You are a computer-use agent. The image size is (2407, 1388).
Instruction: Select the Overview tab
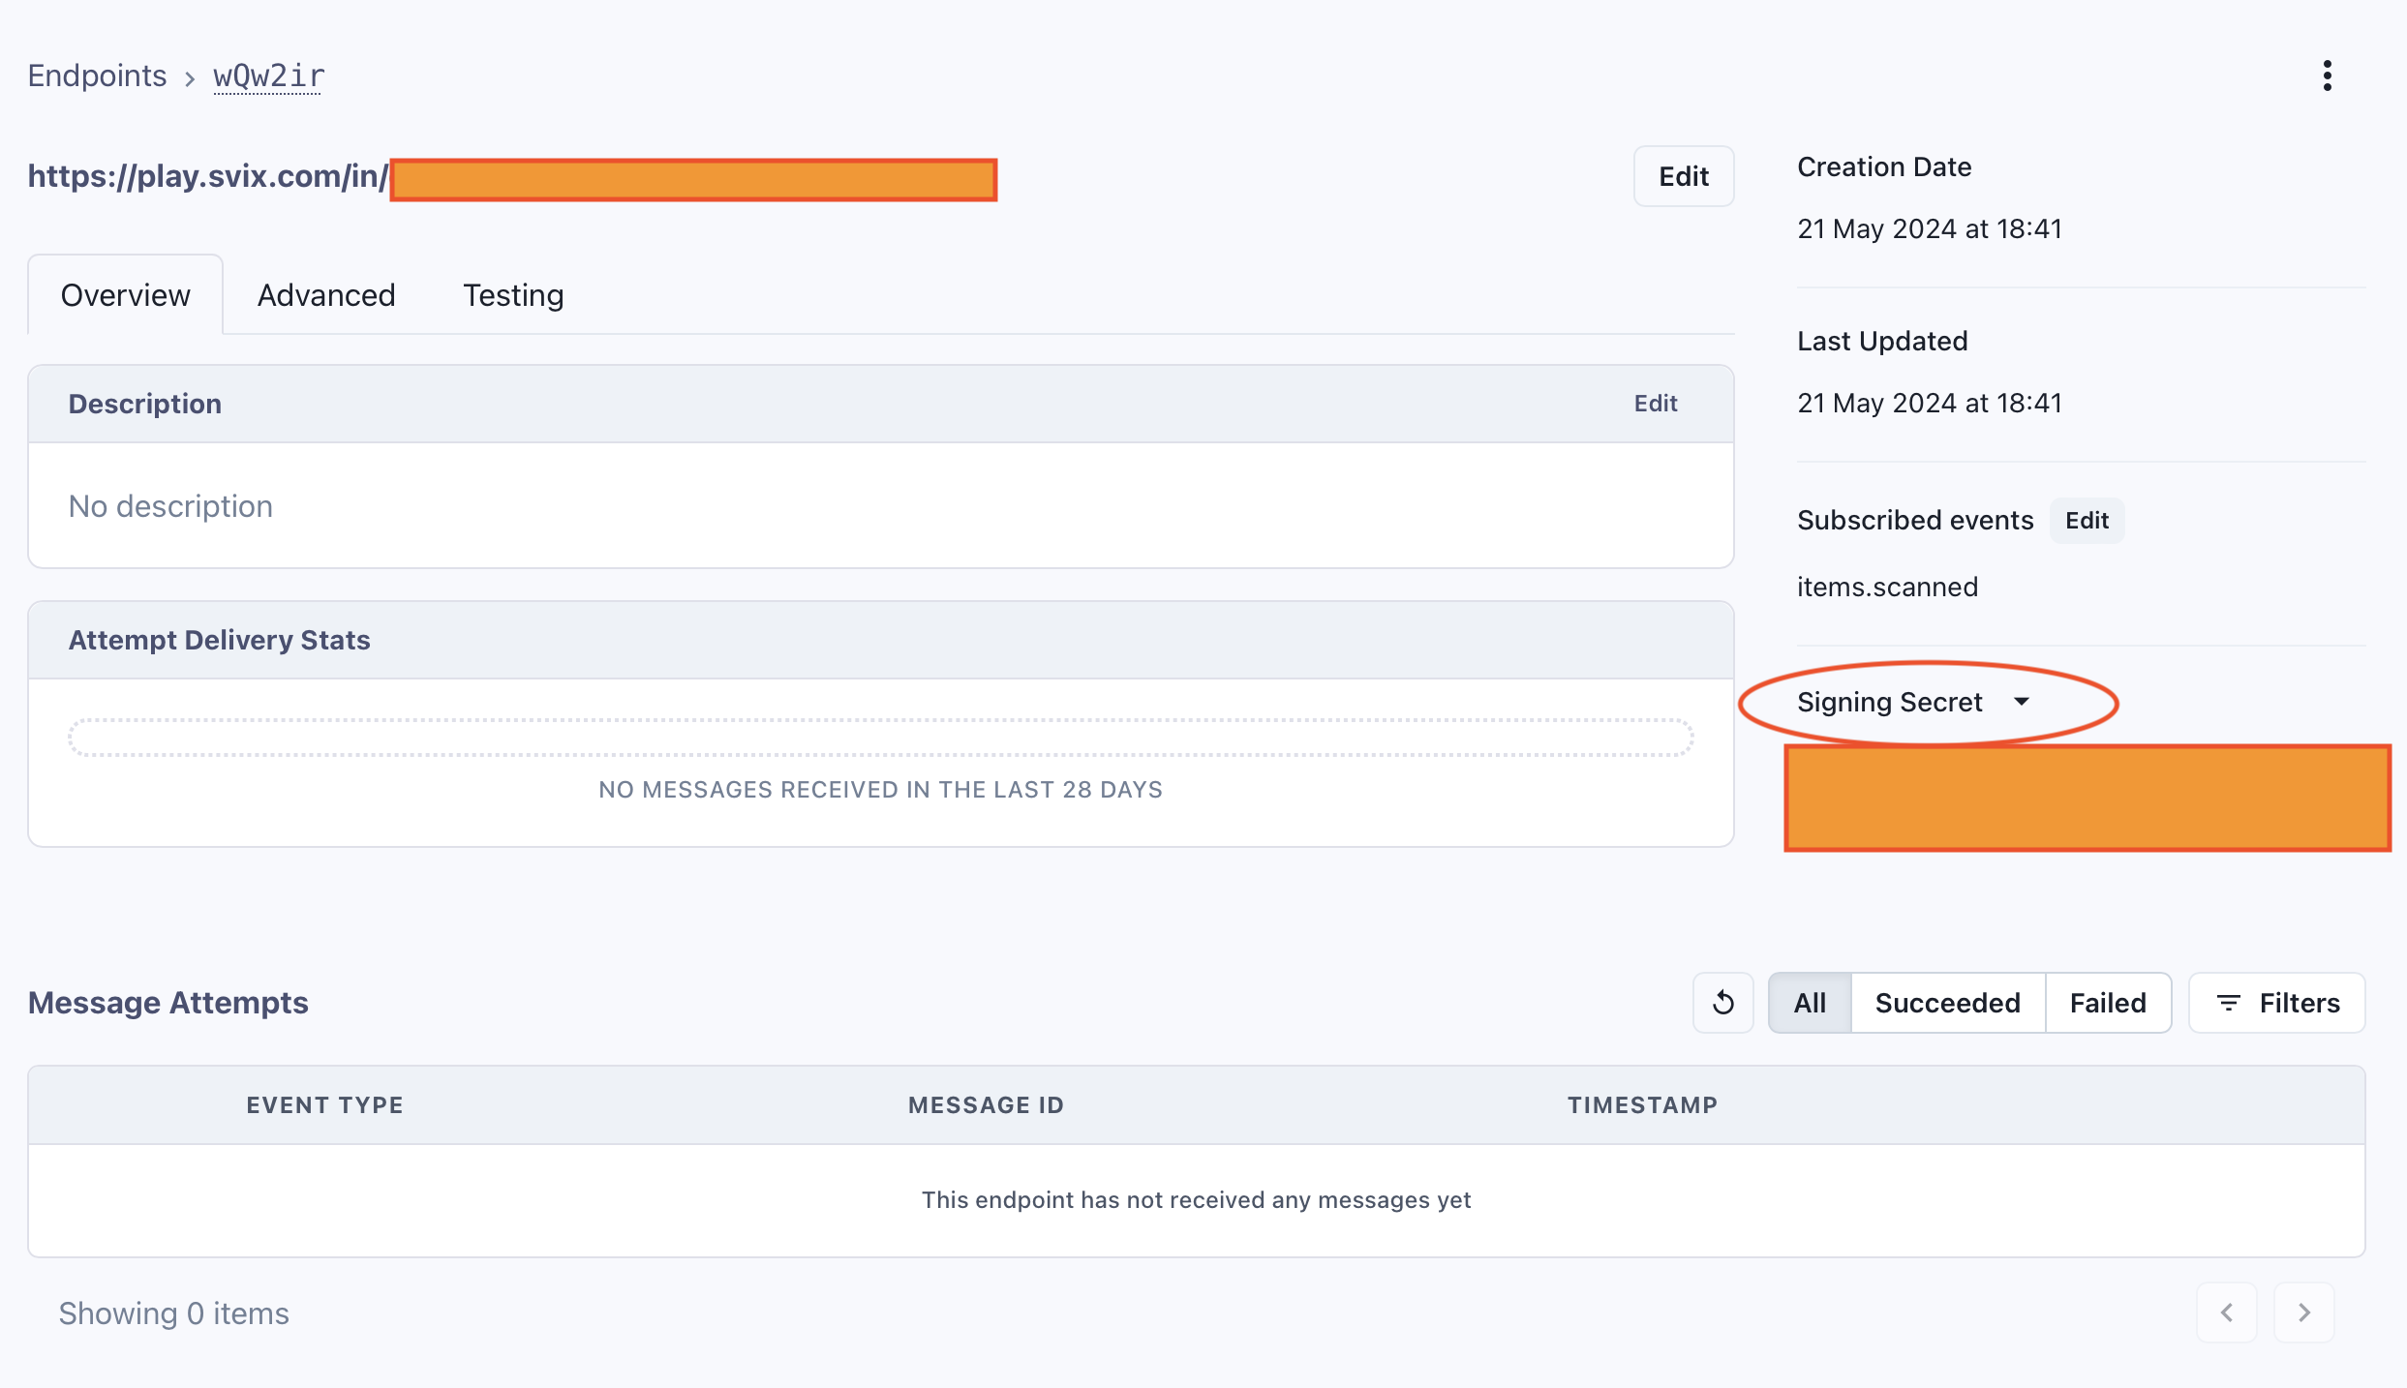(126, 295)
